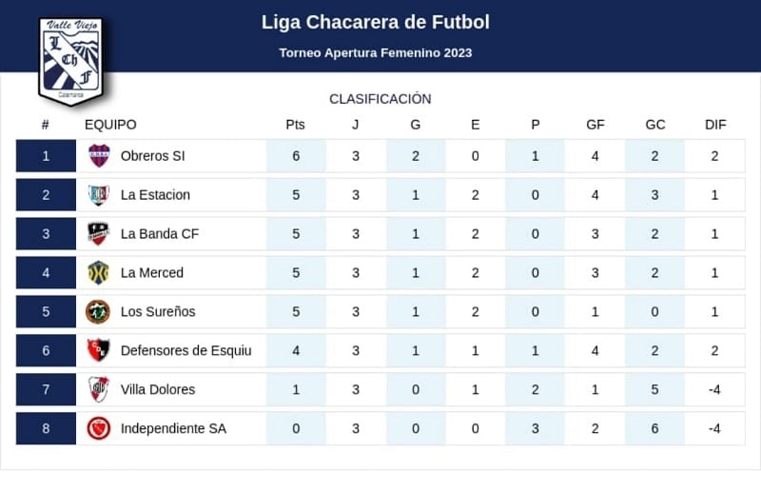The width and height of the screenshot is (761, 493).
Task: Click the La Banda CF team crest
Action: point(98,234)
